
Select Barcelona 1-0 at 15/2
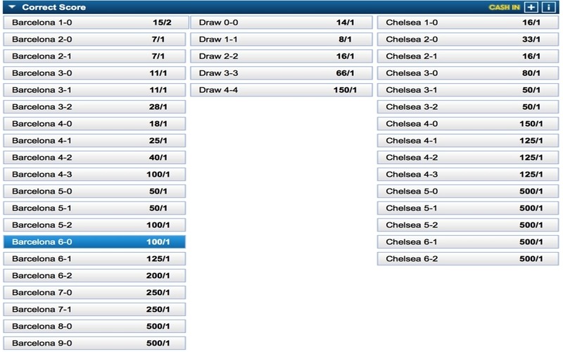pos(96,23)
